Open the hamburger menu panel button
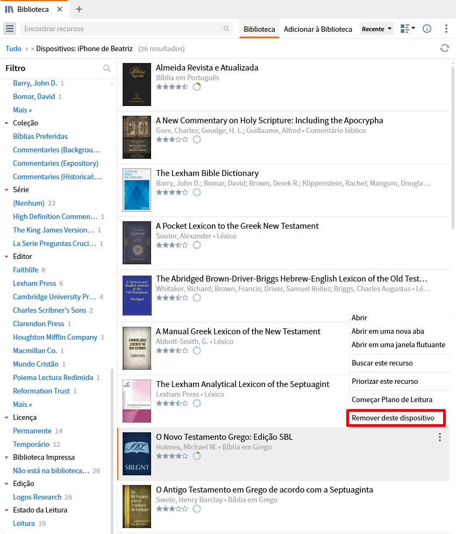Image resolution: width=456 pixels, height=534 pixels. click(x=10, y=29)
